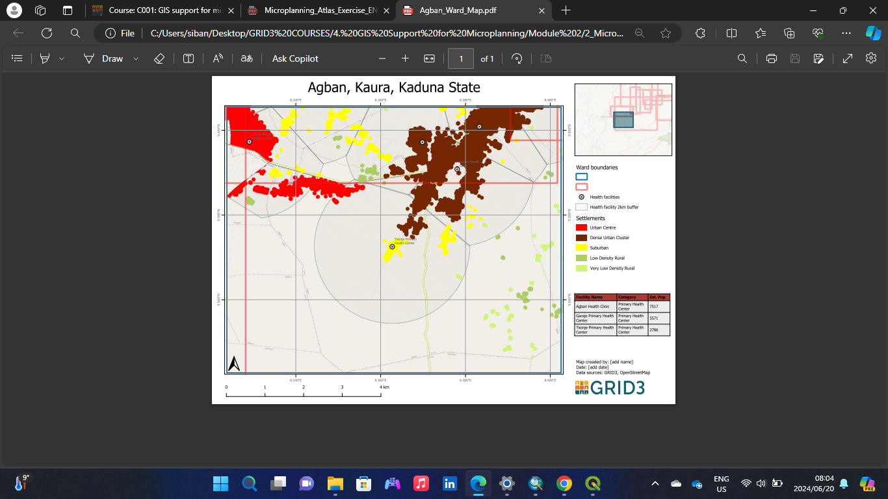Switch to Course C001 GIS support tab
Viewport: 888px width, 499px height.
163,10
